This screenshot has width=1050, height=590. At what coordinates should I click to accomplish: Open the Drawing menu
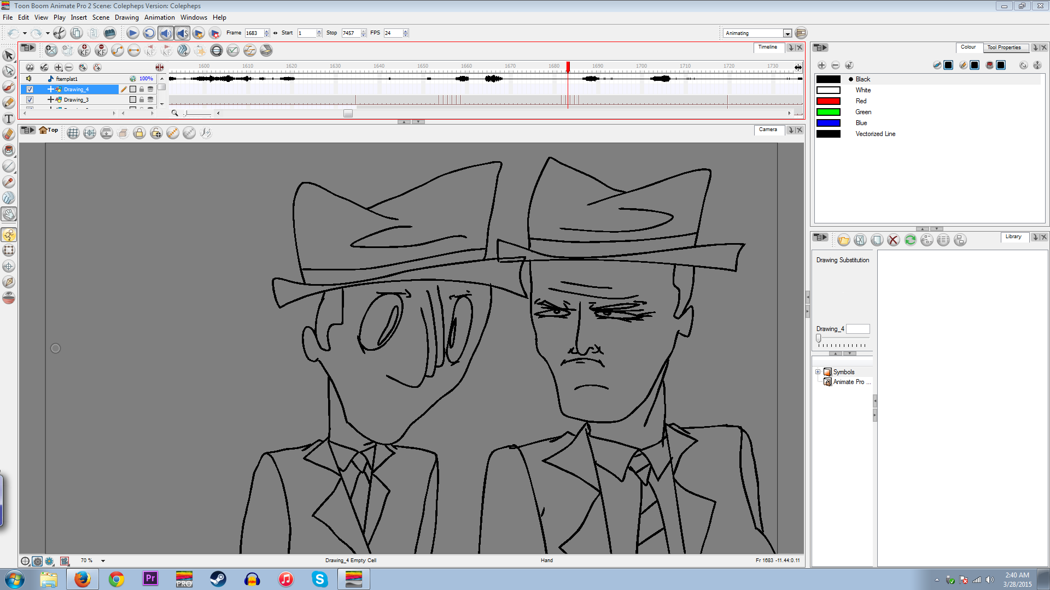(x=126, y=17)
